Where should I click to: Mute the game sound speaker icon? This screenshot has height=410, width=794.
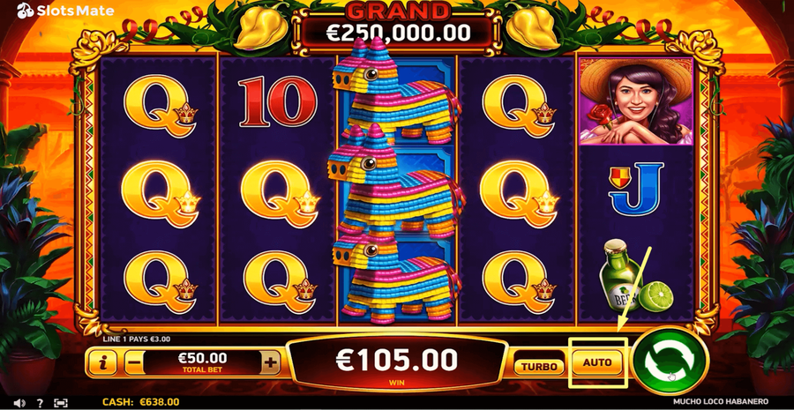click(19, 403)
